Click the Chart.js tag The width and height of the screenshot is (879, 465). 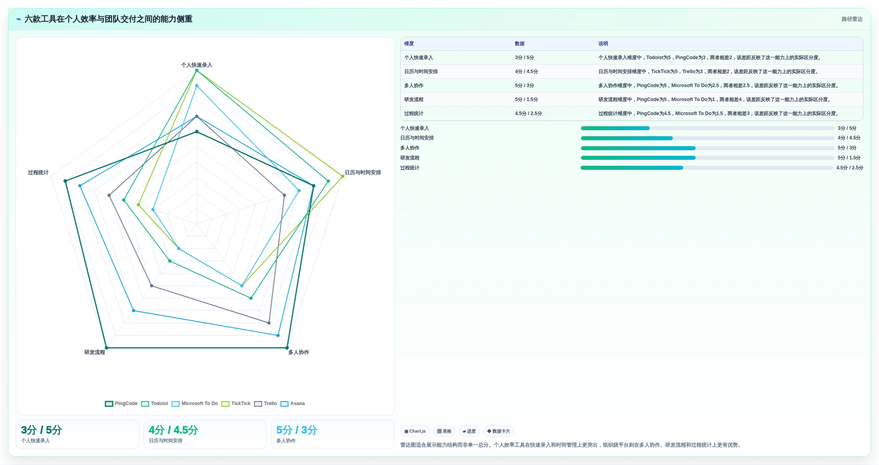coord(415,431)
